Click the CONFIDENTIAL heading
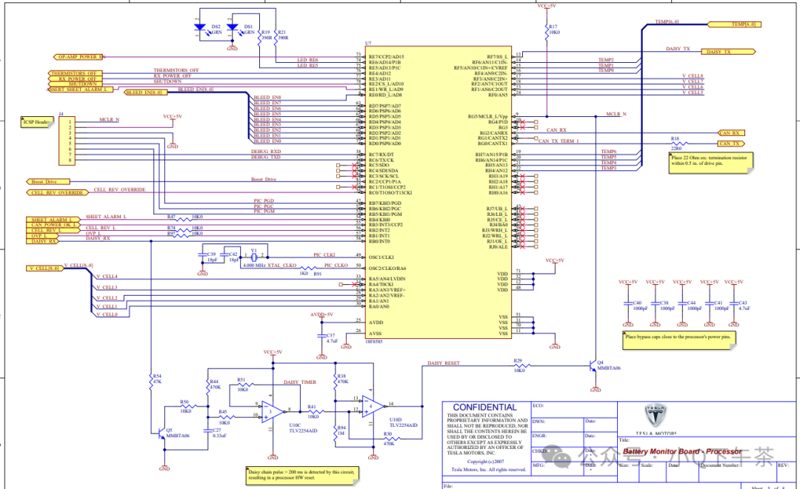The height and width of the screenshot is (489, 800). point(484,407)
